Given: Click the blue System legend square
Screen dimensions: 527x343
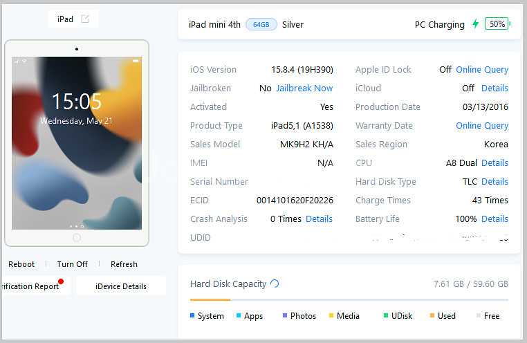Looking at the screenshot, I should click(x=192, y=315).
